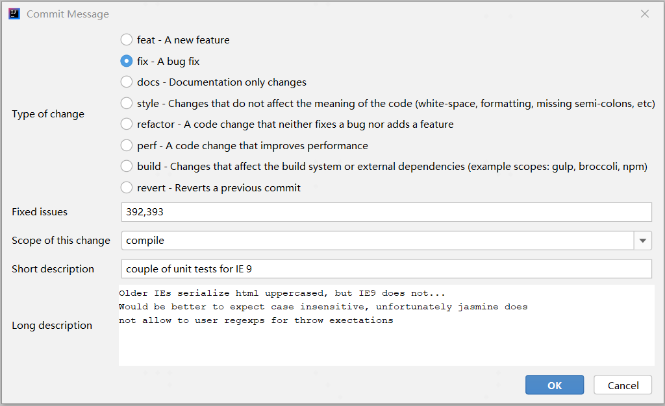Expand the scope dropdown arrow
Screen dimensions: 665x406
pos(642,241)
